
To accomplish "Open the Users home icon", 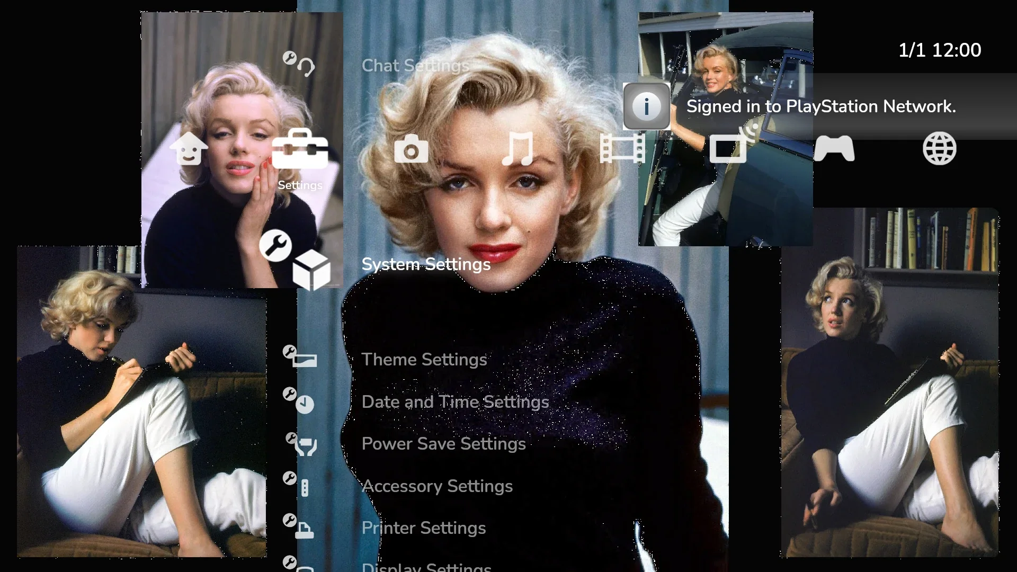I will [189, 149].
